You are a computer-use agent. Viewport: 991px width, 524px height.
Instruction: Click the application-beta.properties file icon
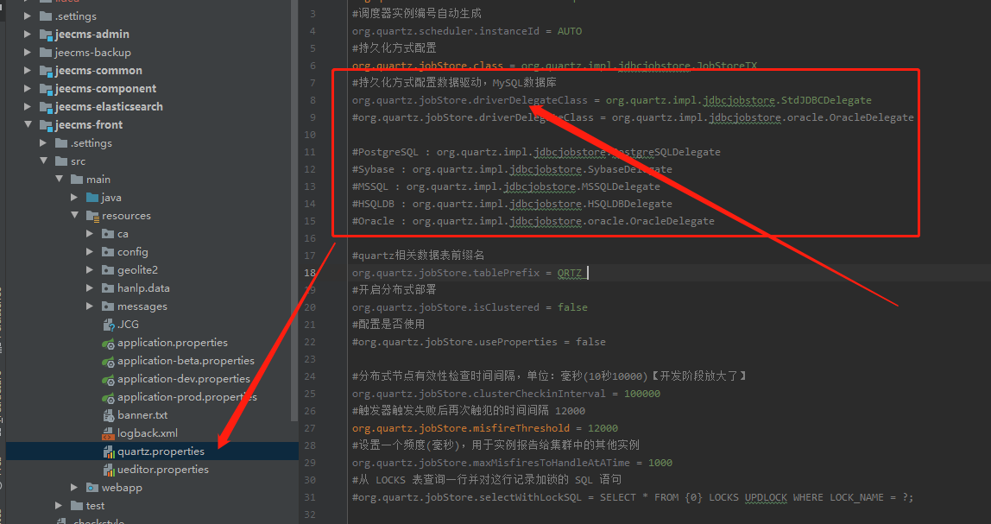(x=108, y=362)
